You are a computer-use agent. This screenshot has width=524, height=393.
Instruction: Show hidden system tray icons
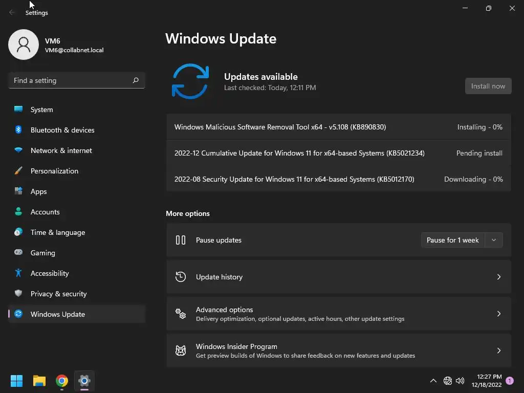(433, 381)
